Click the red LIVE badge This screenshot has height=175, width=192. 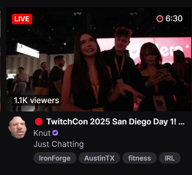coord(22,19)
